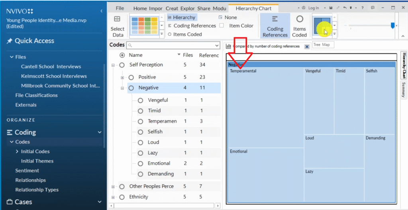Open the Codes search dropdown arrow
Image resolution: width=408 pixels, height=210 pixels.
[217, 45]
